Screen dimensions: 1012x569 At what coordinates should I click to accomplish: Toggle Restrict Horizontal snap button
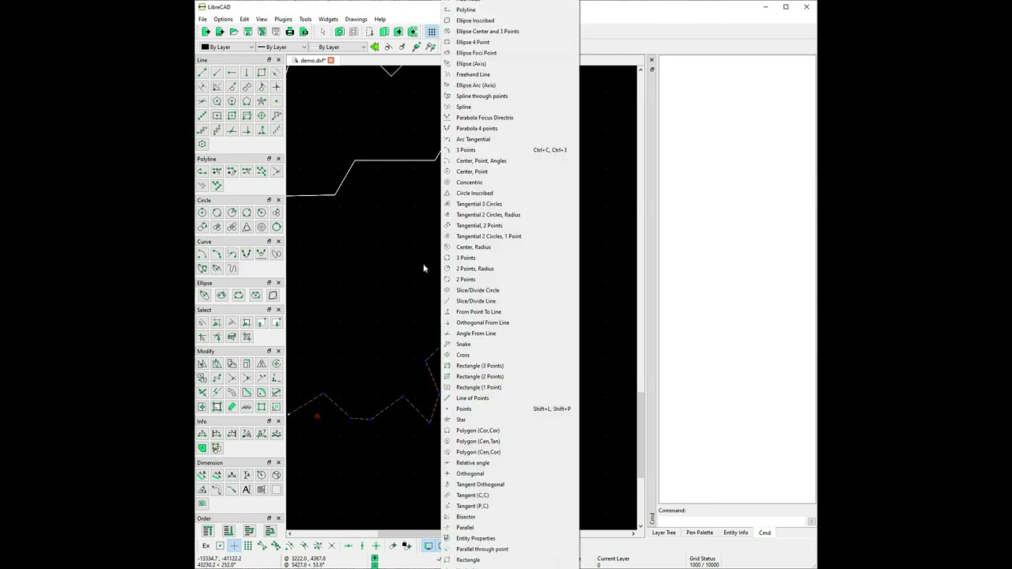point(348,545)
